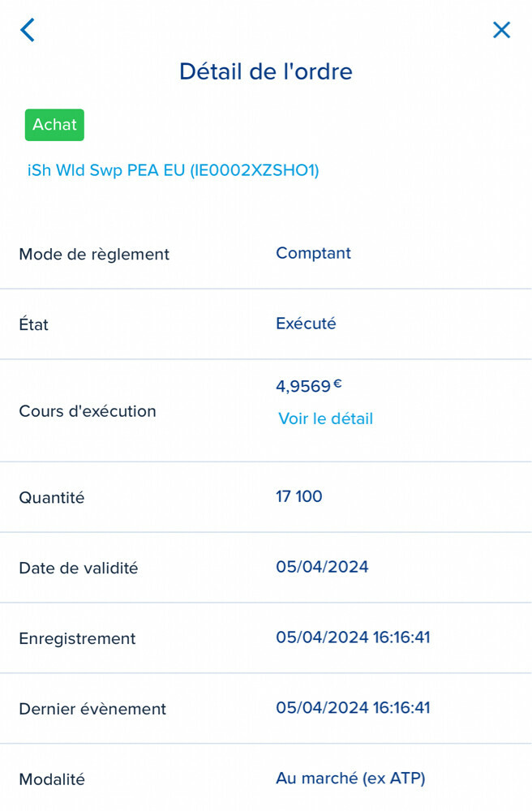Select the 17 100 quantity value
Viewport: 532px width, 811px height.
(299, 496)
